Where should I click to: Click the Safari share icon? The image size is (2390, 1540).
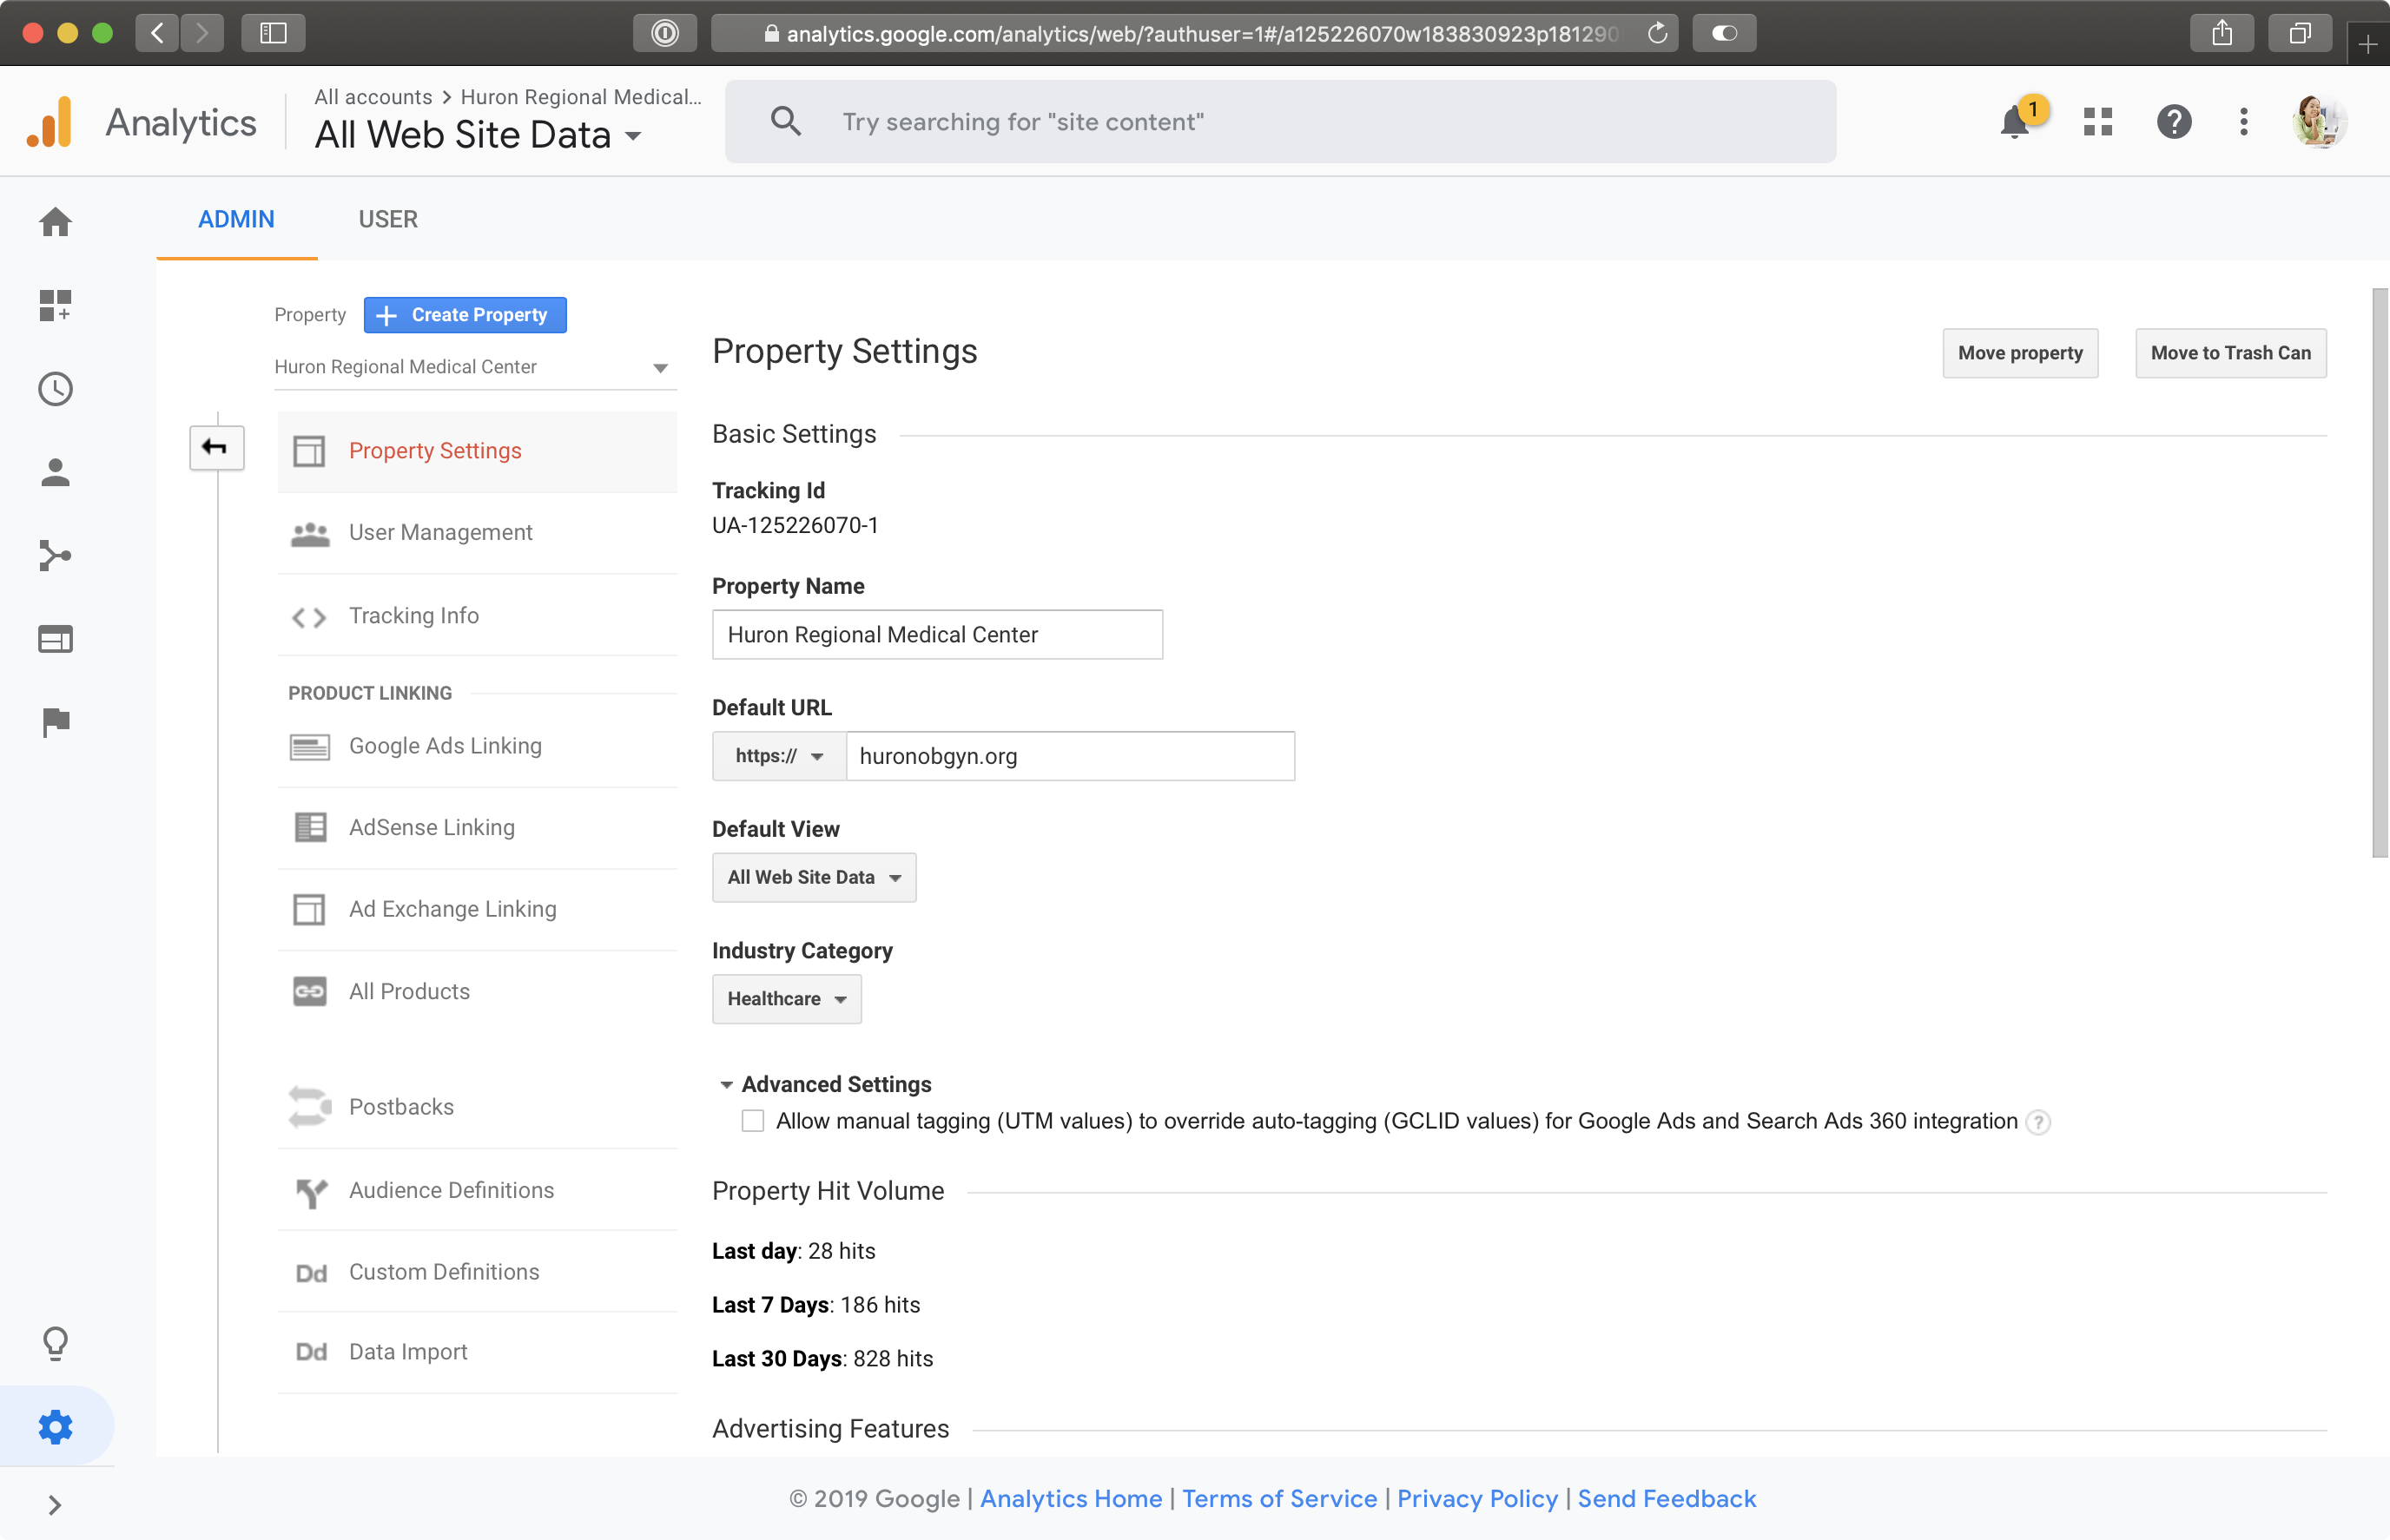(x=2222, y=33)
